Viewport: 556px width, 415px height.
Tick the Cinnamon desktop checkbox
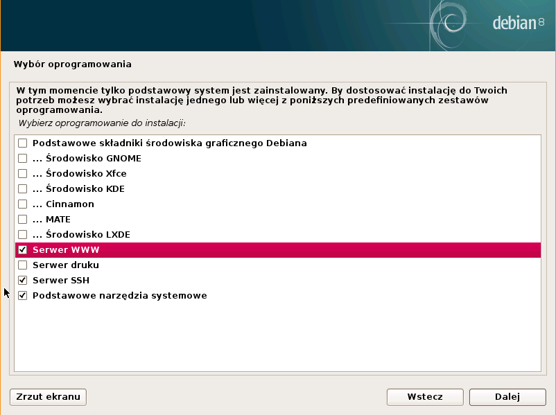click(22, 204)
